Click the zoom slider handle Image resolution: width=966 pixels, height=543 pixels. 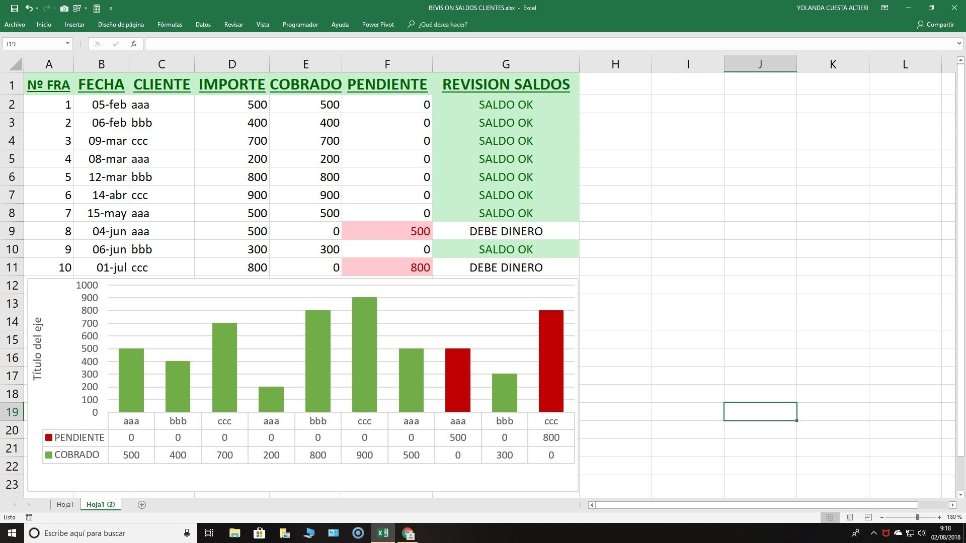click(x=917, y=517)
